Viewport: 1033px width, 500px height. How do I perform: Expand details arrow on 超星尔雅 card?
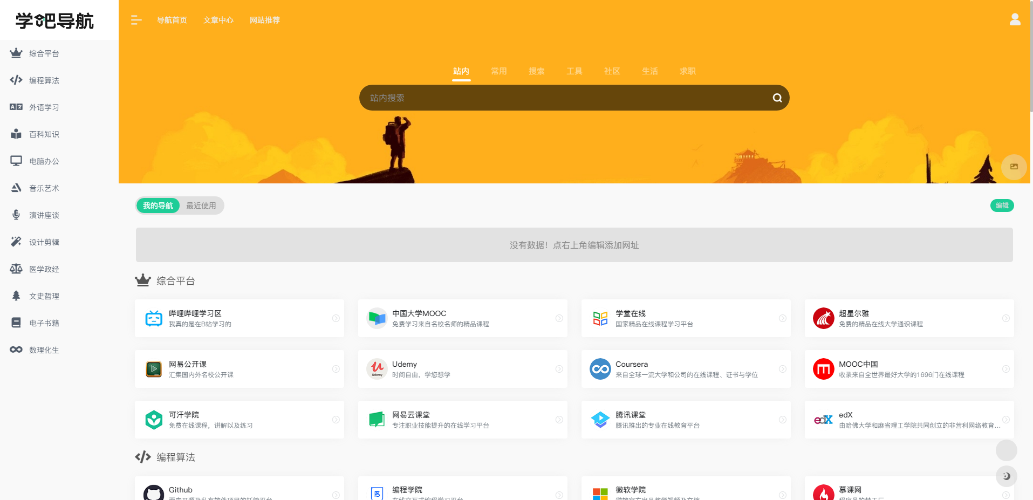(1005, 318)
